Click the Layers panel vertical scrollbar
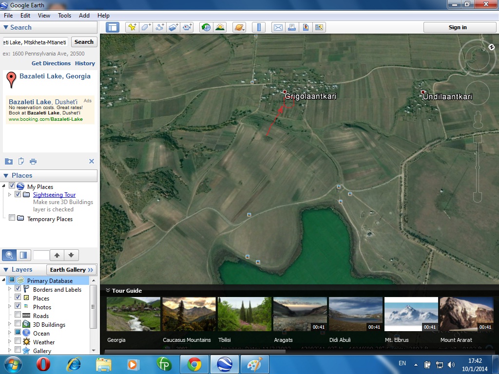This screenshot has height=374, width=499. 93,307
